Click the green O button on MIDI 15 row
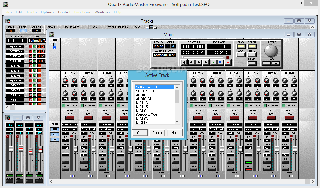Viewport: 320px width, 188px height. [34, 71]
